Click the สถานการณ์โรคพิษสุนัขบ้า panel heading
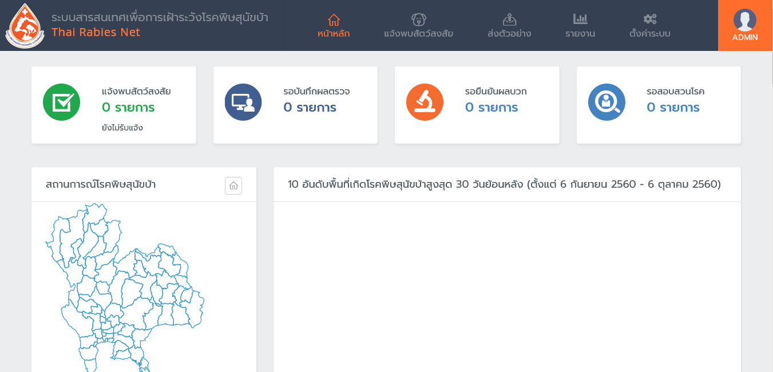 101,184
